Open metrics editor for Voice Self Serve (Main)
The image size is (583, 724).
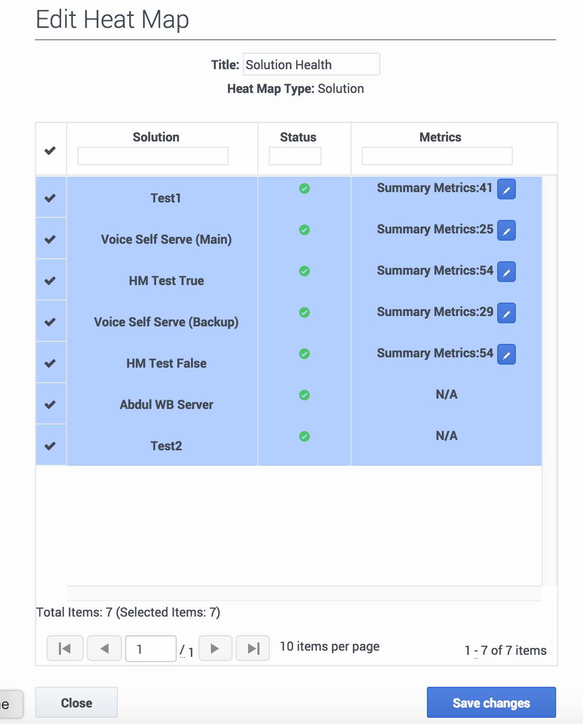click(507, 231)
